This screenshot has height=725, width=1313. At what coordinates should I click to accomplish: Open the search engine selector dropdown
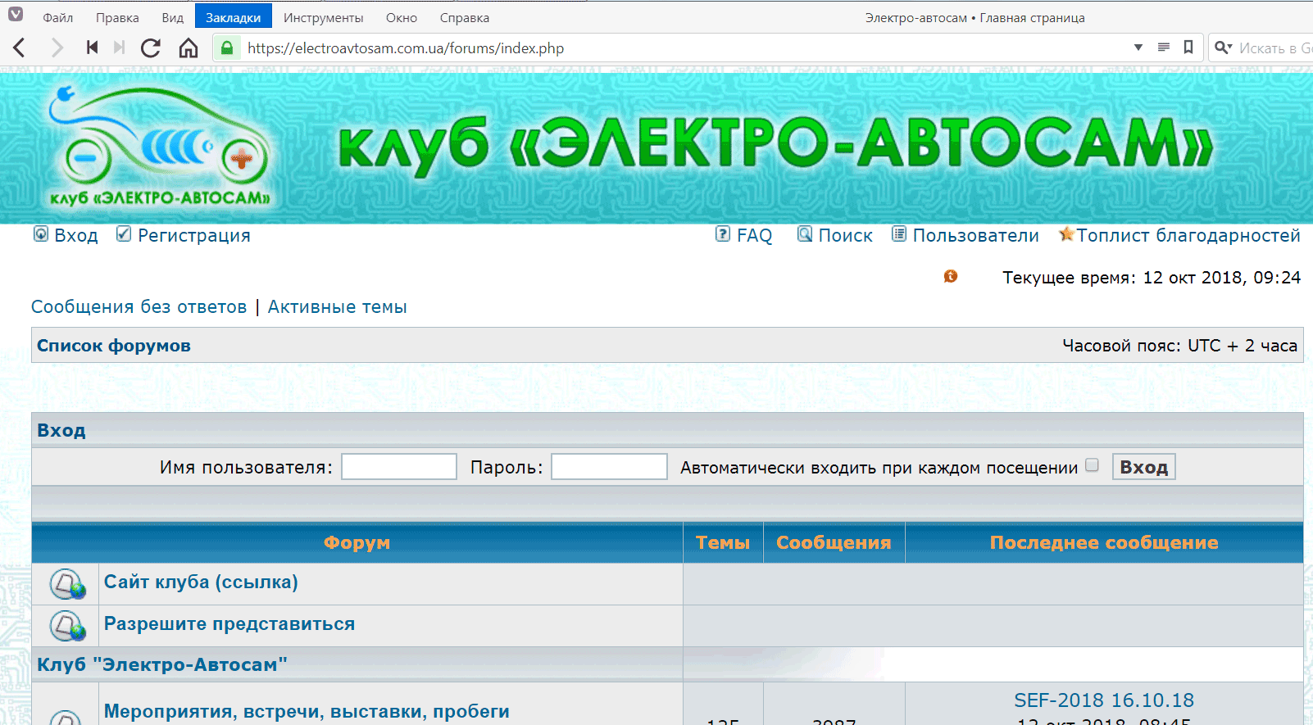click(x=1224, y=48)
